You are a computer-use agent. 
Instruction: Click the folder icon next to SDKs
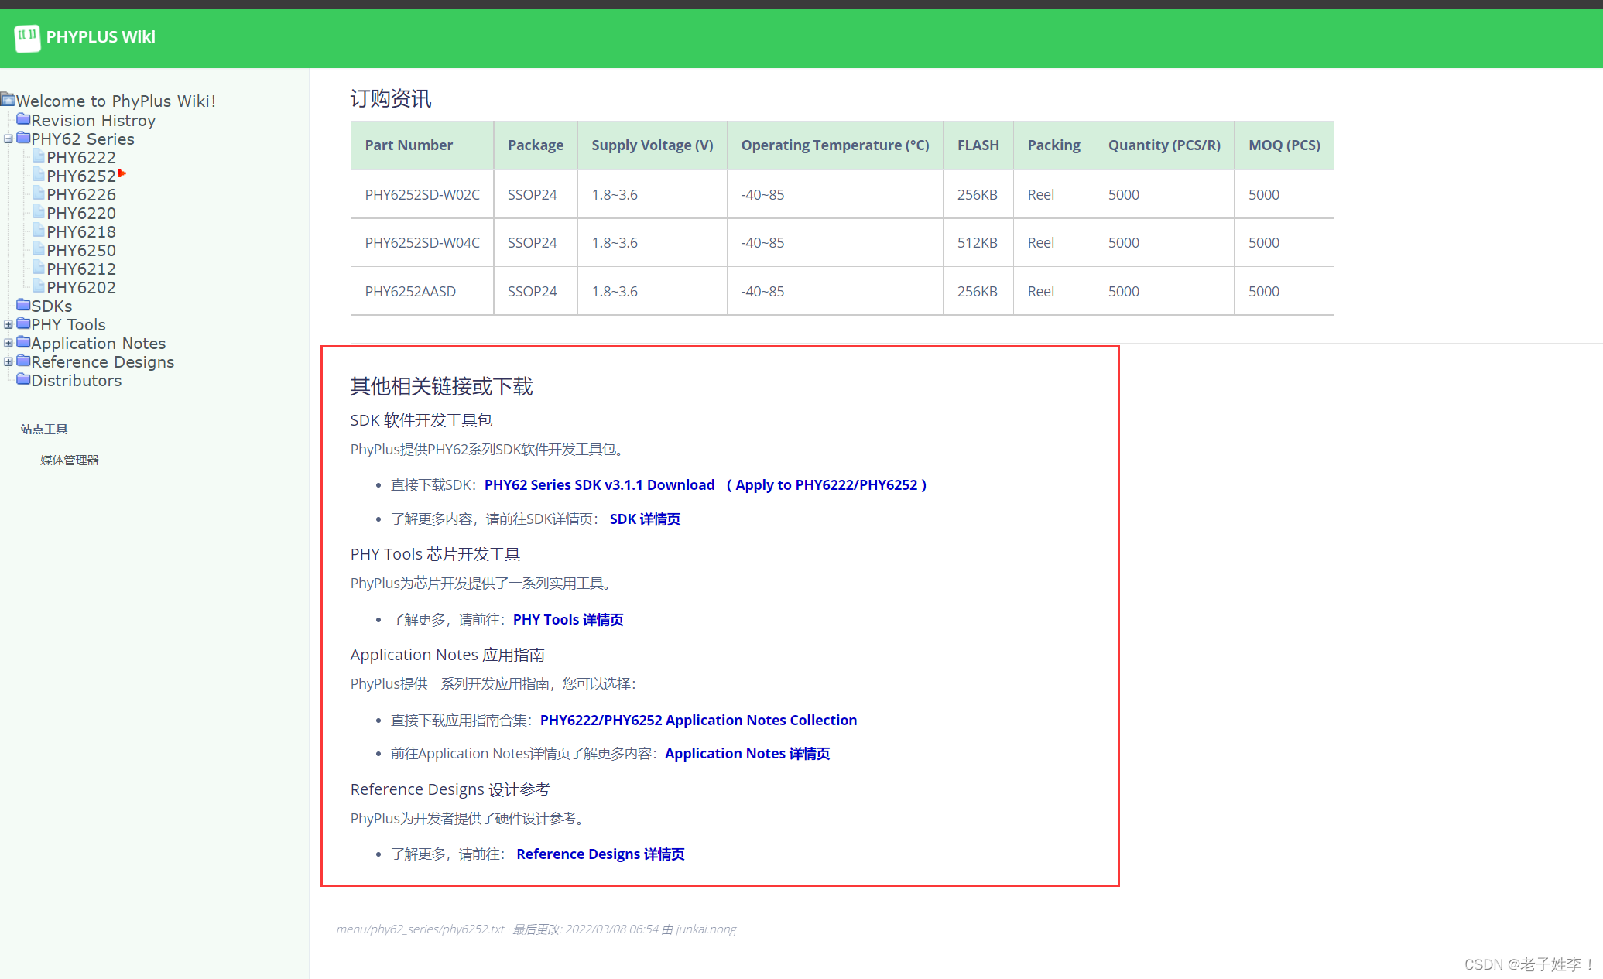click(23, 305)
